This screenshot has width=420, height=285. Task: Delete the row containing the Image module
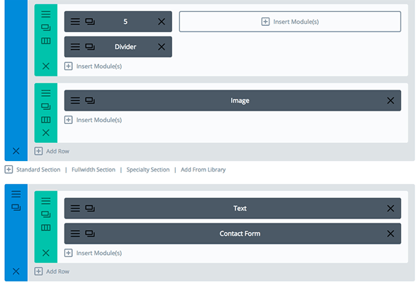tap(45, 132)
